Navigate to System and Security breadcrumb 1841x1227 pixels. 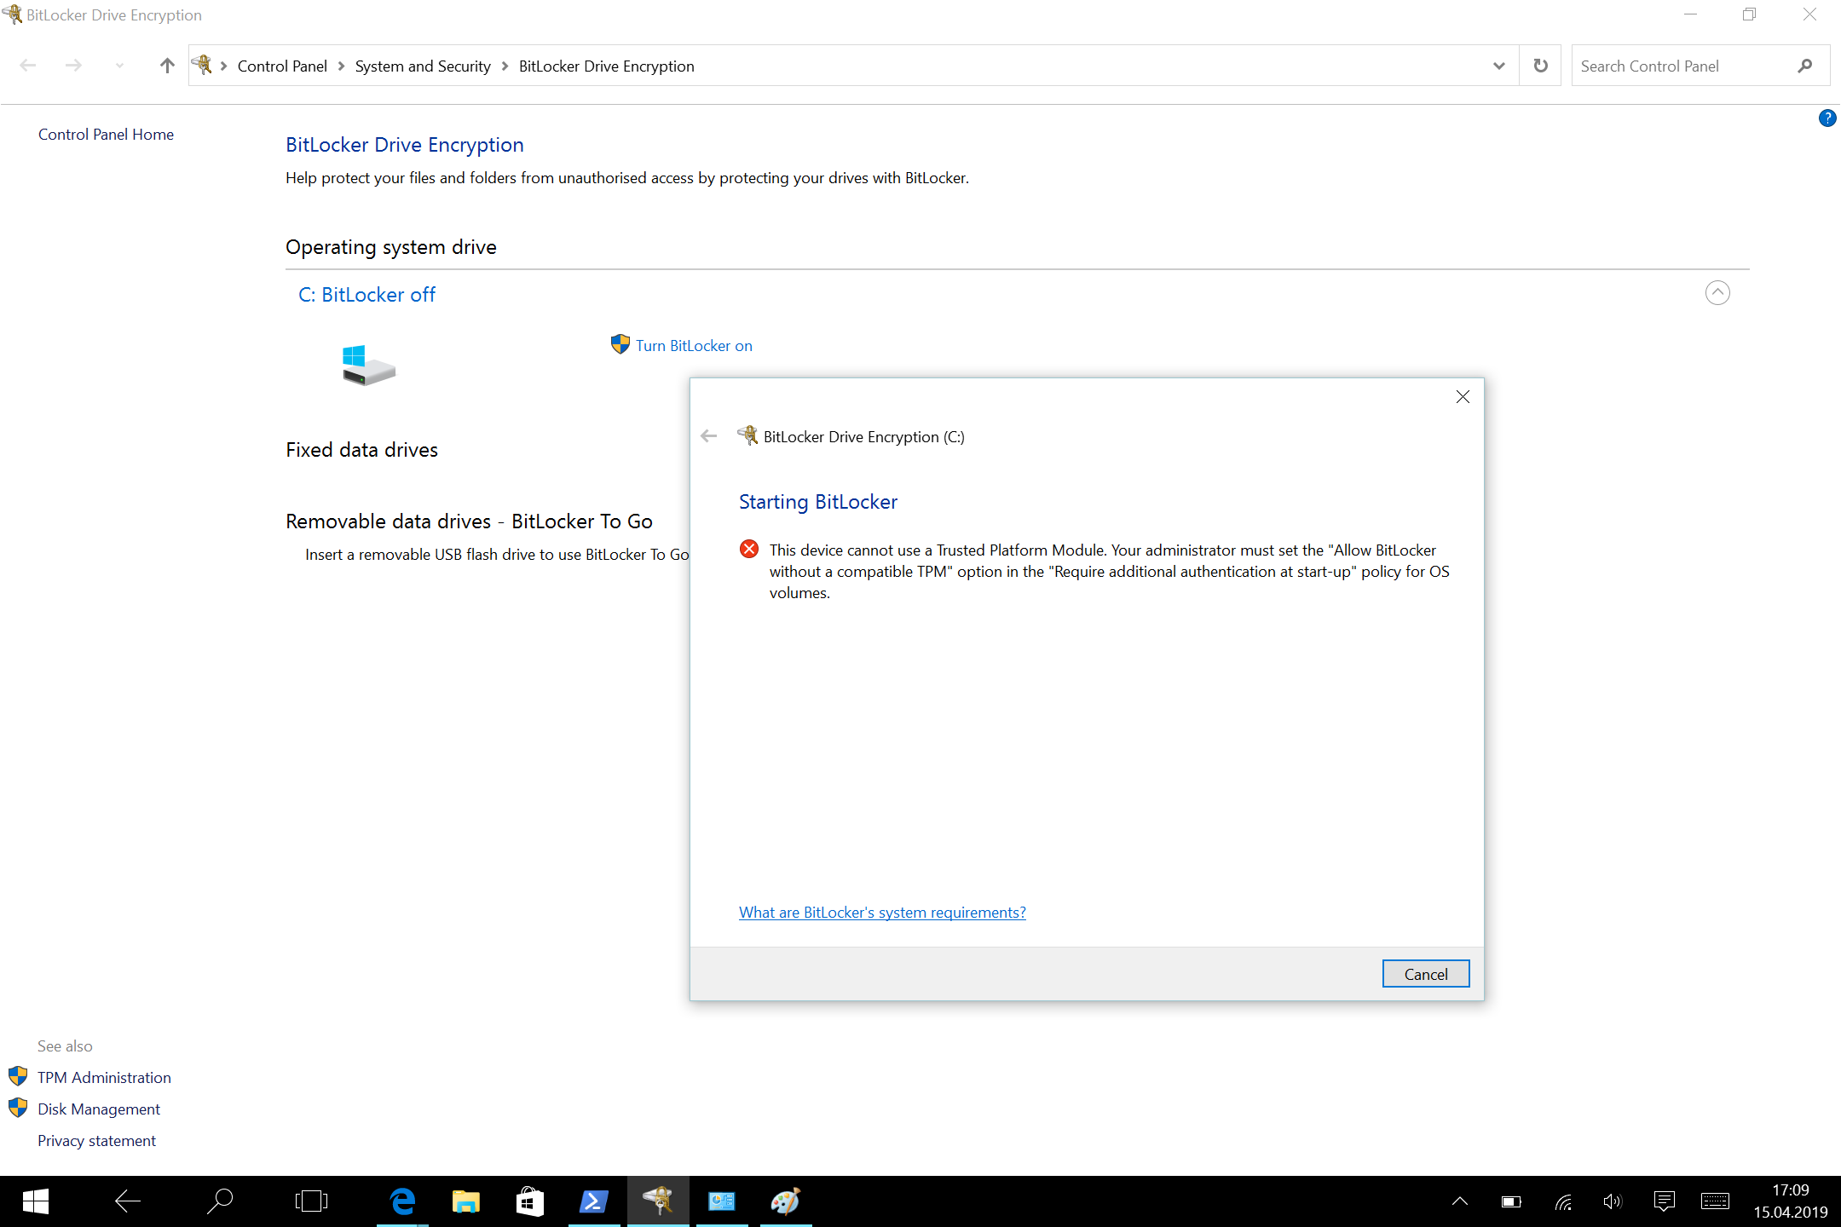tap(423, 66)
